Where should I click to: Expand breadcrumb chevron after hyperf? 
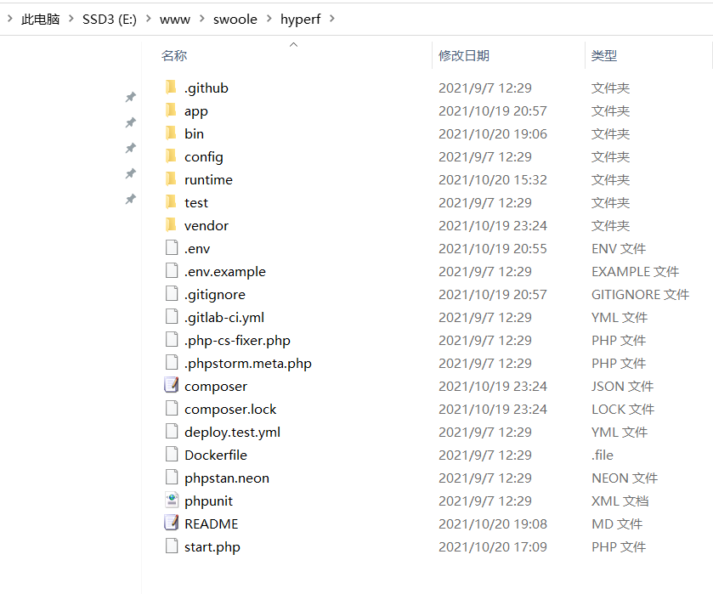332,19
